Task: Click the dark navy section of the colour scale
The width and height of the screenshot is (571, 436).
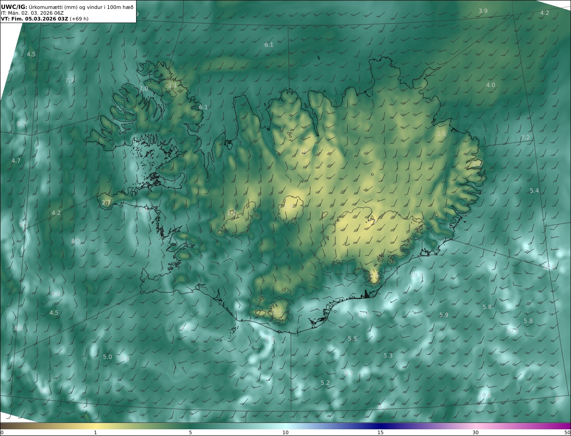Action: point(381,426)
